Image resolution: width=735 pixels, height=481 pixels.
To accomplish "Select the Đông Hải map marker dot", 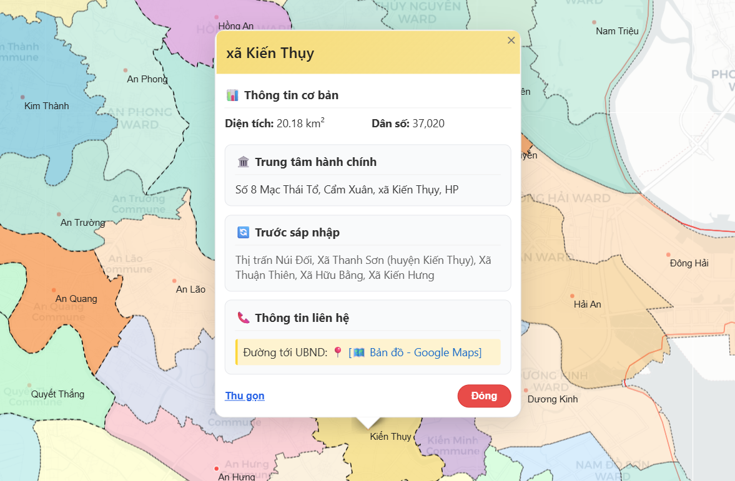I will coord(668,255).
